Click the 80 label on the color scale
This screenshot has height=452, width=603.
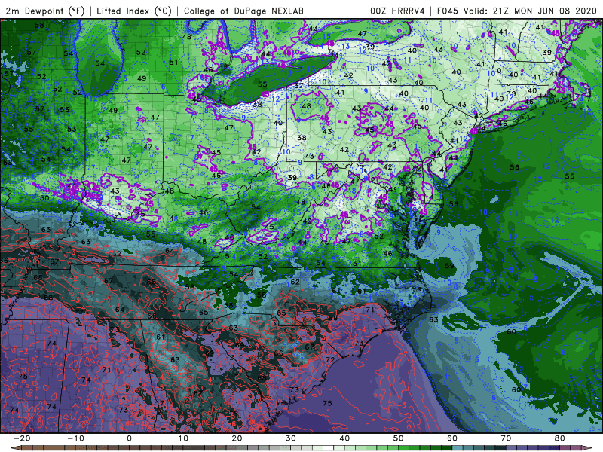560,438
